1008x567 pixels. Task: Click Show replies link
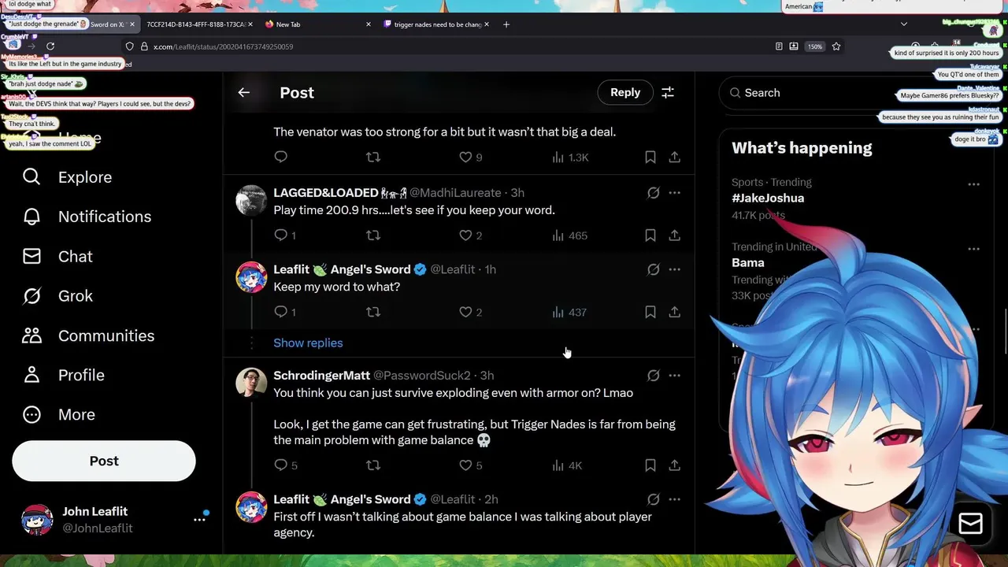coord(308,343)
